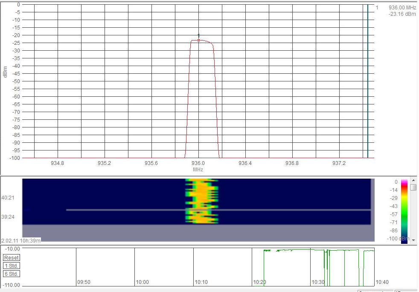Click the '934.8' frequency axis label
This screenshot has width=419, height=292.
tap(58, 163)
